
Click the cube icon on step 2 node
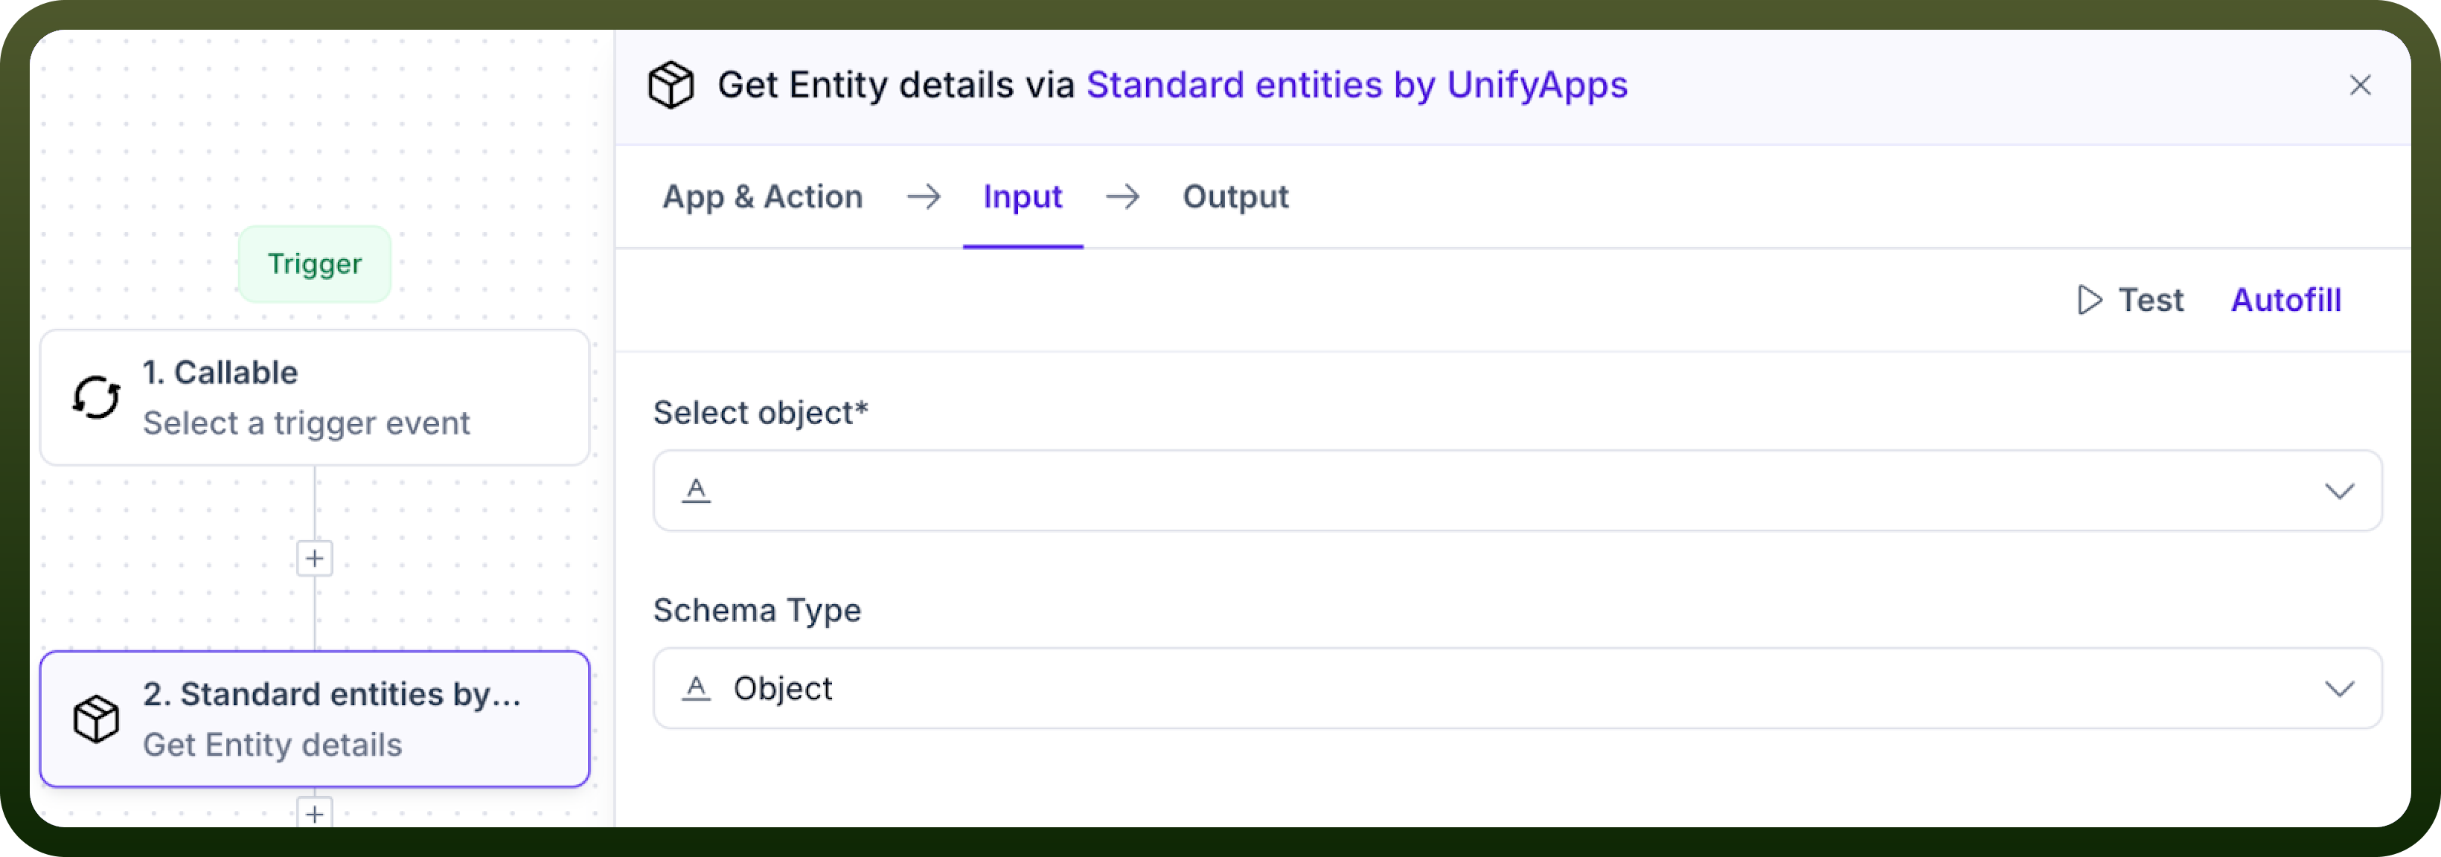(x=97, y=719)
